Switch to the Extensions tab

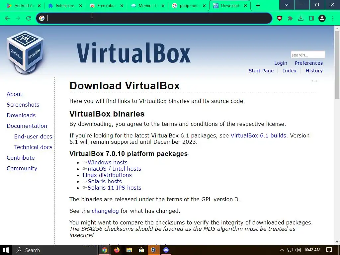[63, 6]
